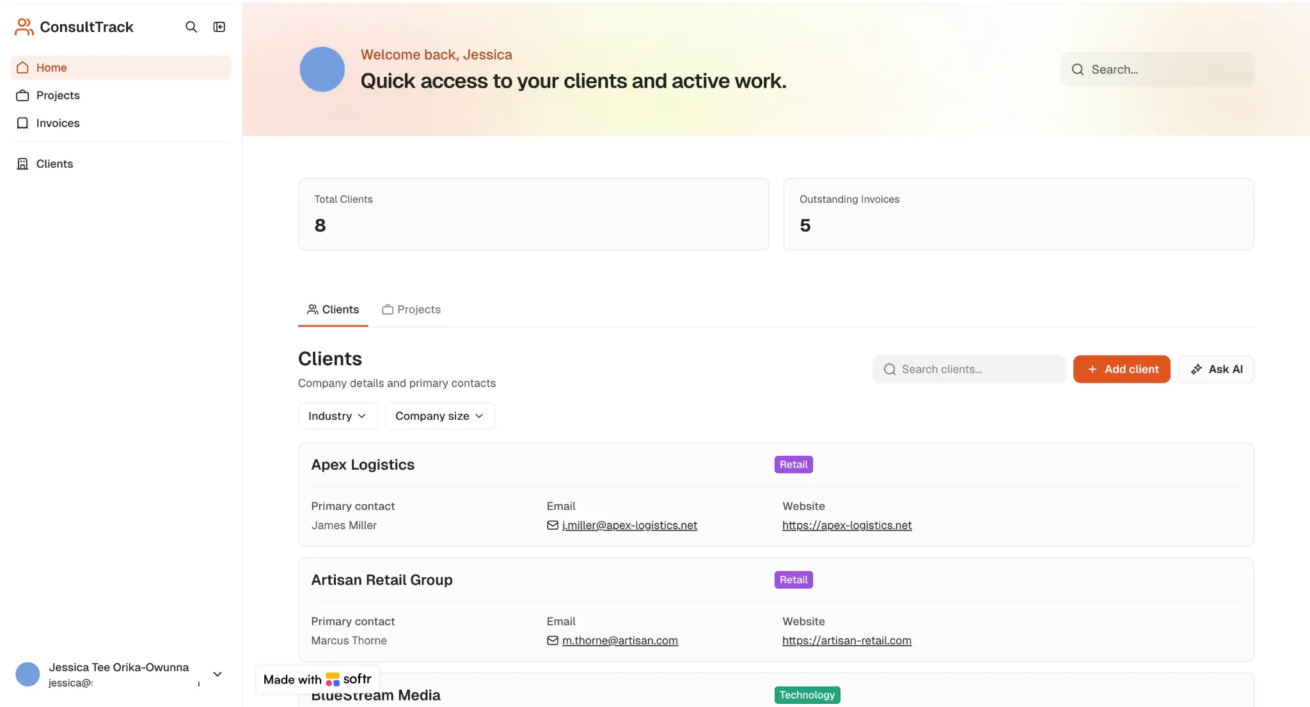
Task: Expand the Jessica user account chevron
Action: point(217,674)
